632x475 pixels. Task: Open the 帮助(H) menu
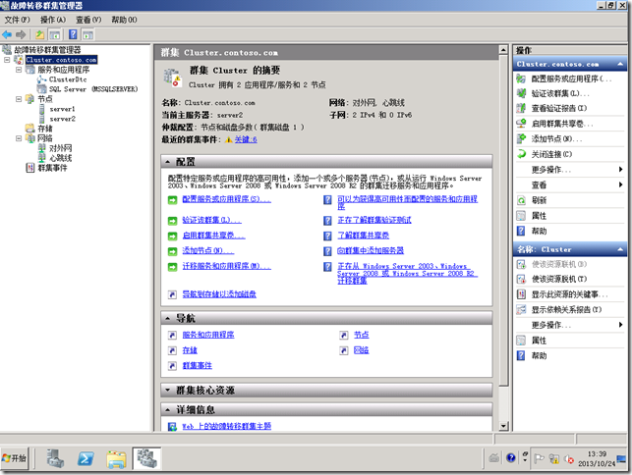pyautogui.click(x=124, y=20)
